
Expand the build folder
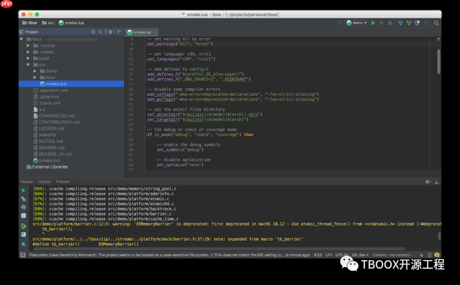click(x=28, y=58)
